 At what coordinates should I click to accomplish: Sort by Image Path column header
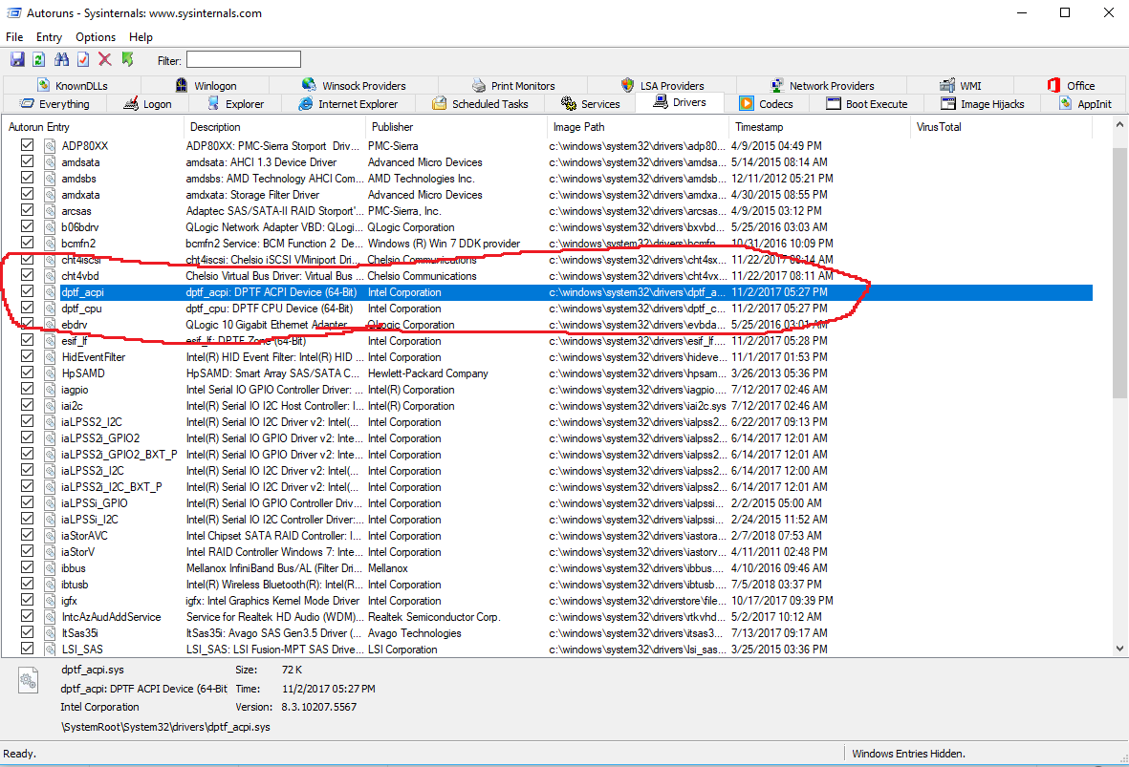pyautogui.click(x=638, y=127)
